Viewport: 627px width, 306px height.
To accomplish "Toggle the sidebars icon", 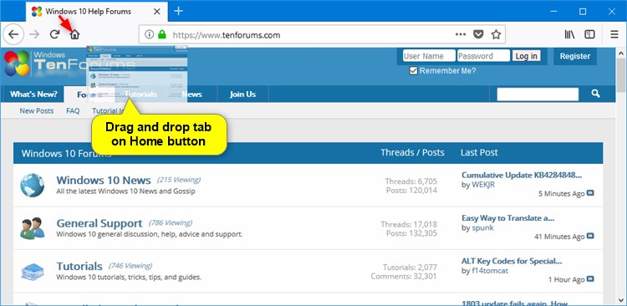I will tap(589, 34).
